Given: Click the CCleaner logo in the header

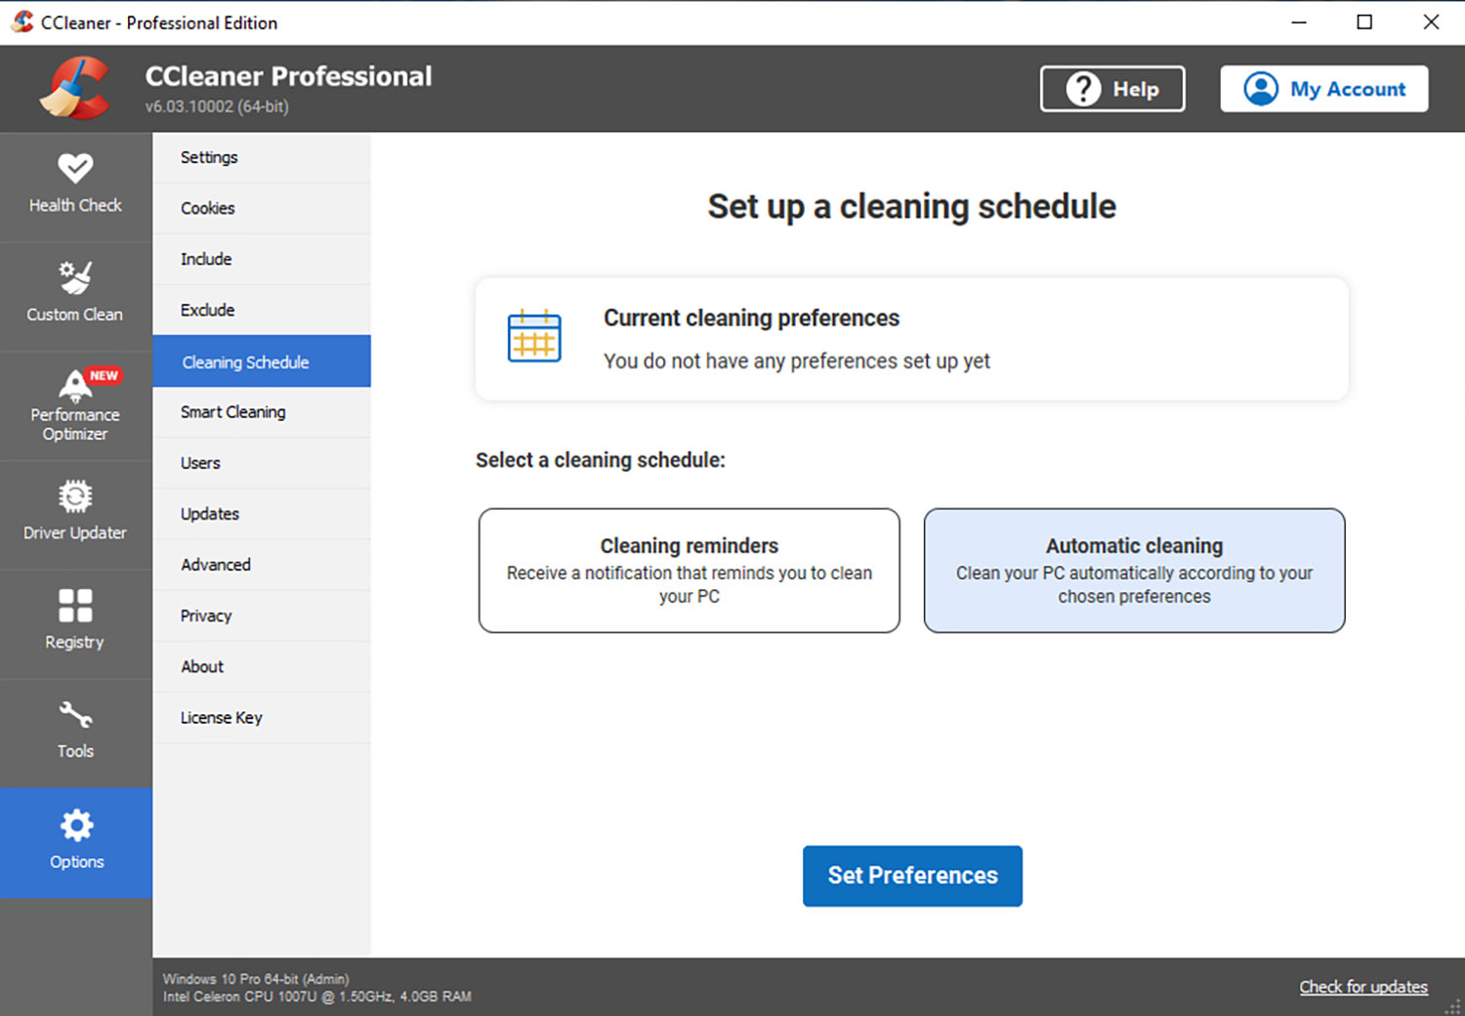Looking at the screenshot, I should point(75,89).
